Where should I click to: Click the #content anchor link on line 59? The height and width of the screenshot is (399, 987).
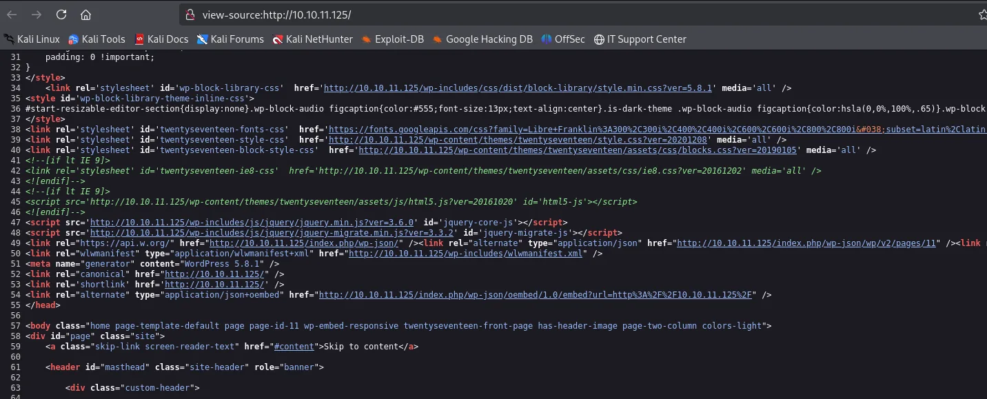pos(294,346)
